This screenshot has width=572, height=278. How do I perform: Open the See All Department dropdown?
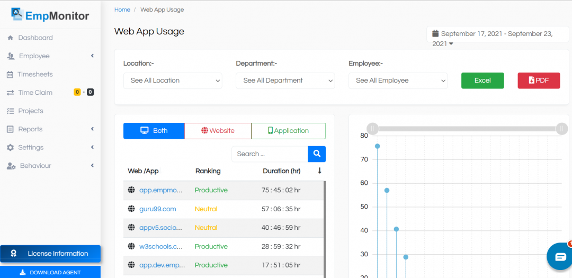click(x=285, y=80)
